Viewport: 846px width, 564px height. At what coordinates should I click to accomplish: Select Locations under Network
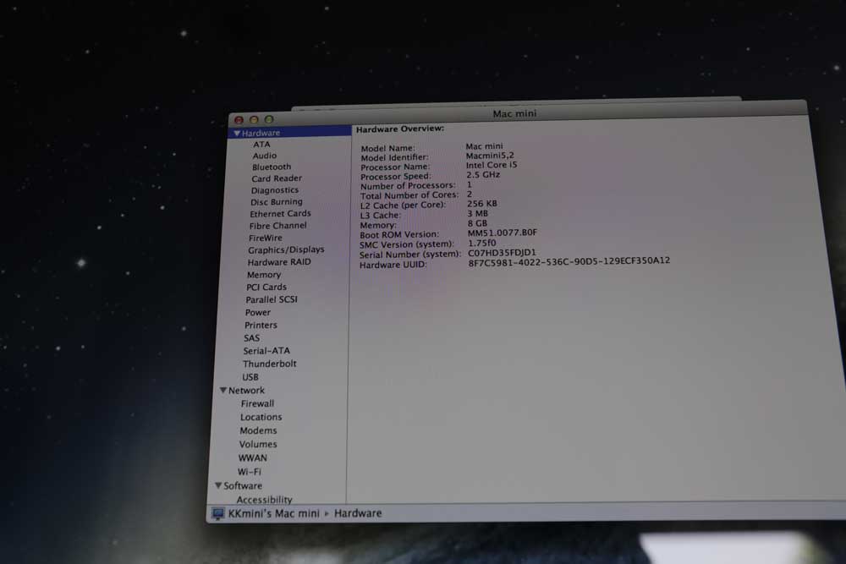(261, 418)
